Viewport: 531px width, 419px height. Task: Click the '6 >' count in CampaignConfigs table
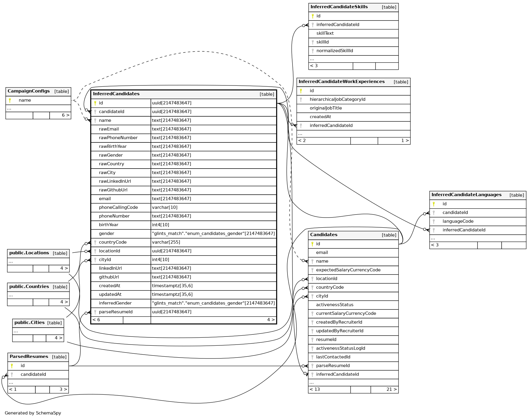coord(65,115)
